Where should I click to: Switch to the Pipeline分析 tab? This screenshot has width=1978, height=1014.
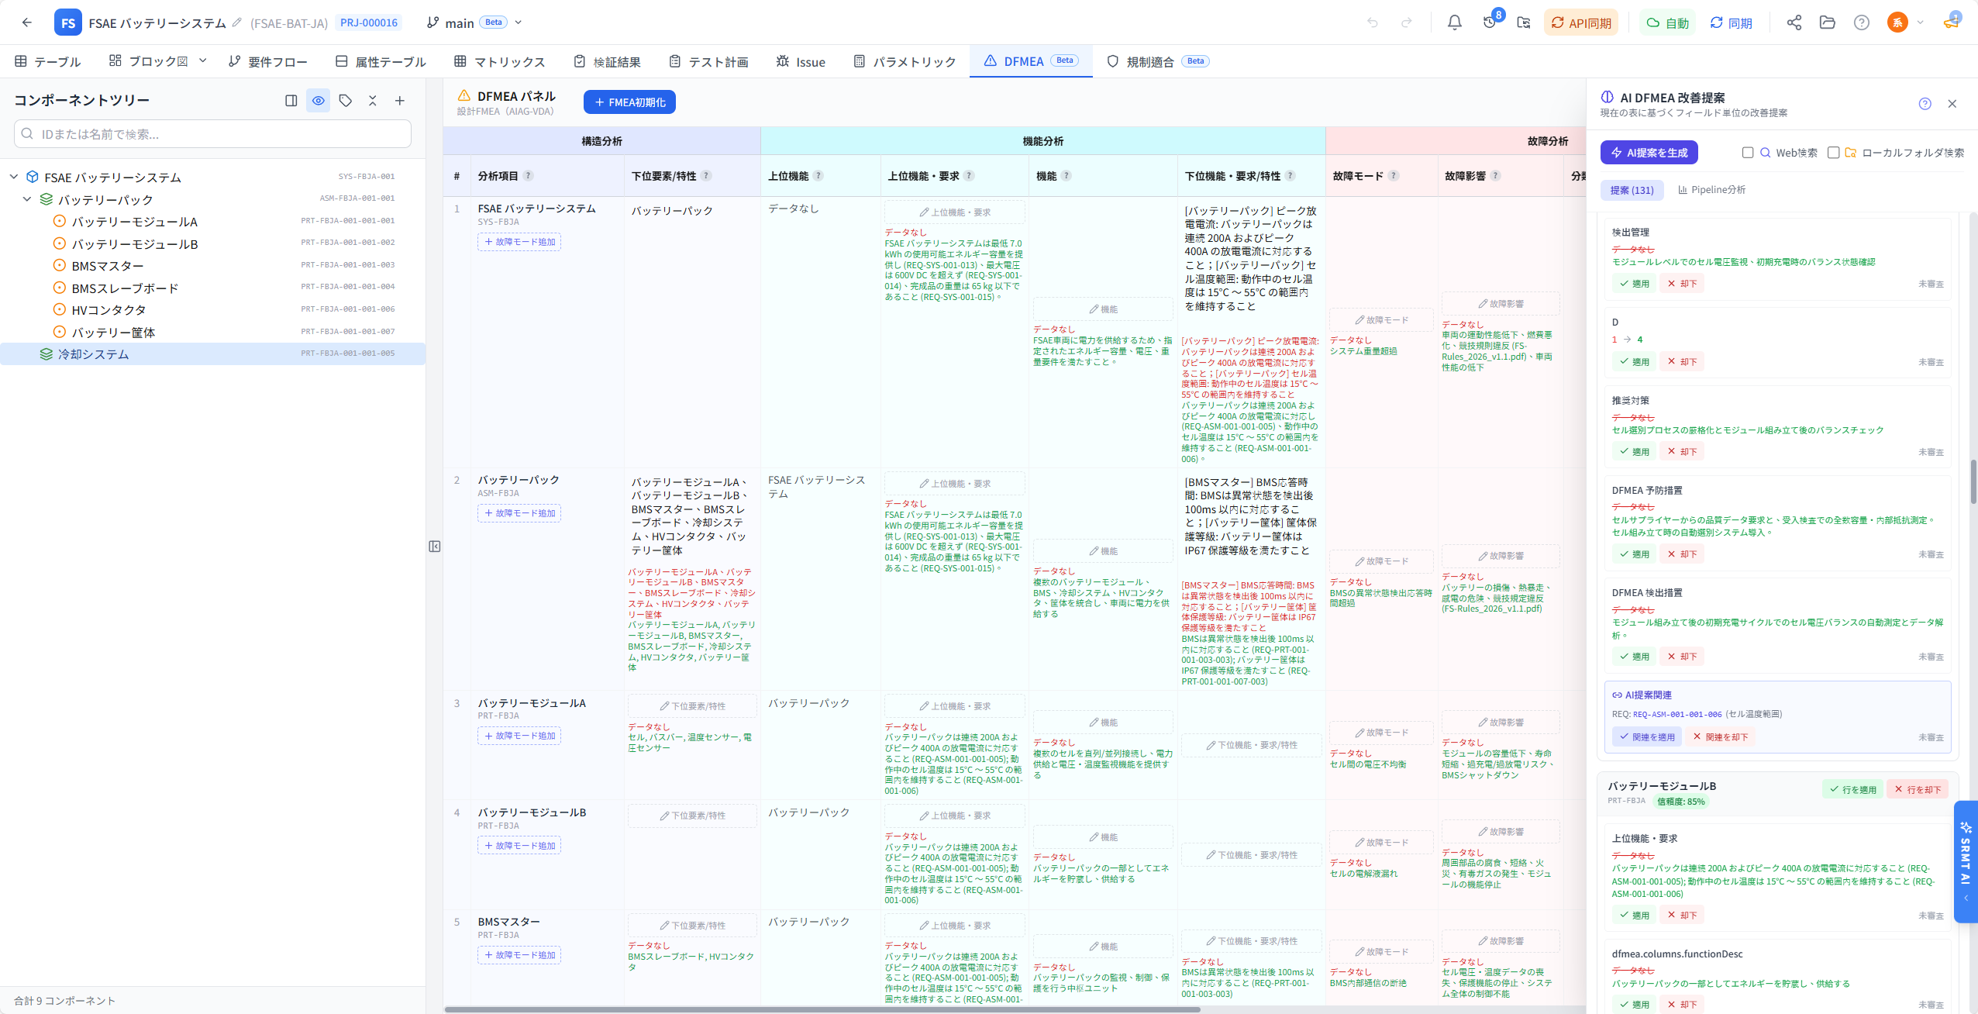coord(1711,190)
